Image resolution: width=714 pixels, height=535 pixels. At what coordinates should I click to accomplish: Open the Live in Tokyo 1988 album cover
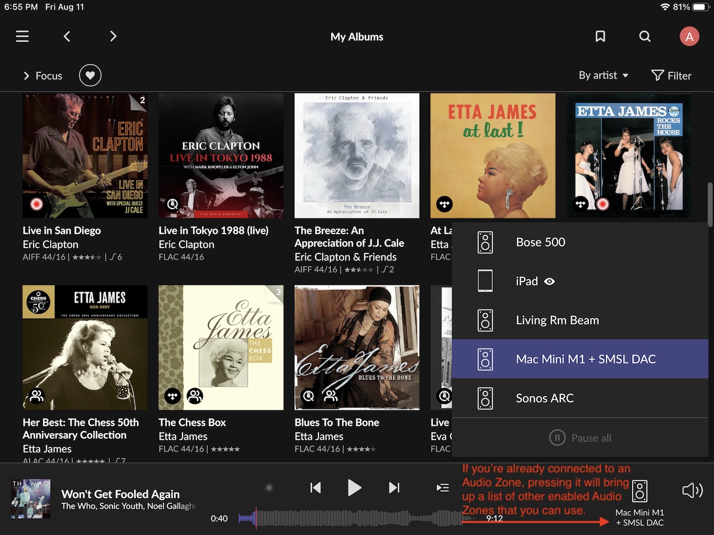click(221, 155)
